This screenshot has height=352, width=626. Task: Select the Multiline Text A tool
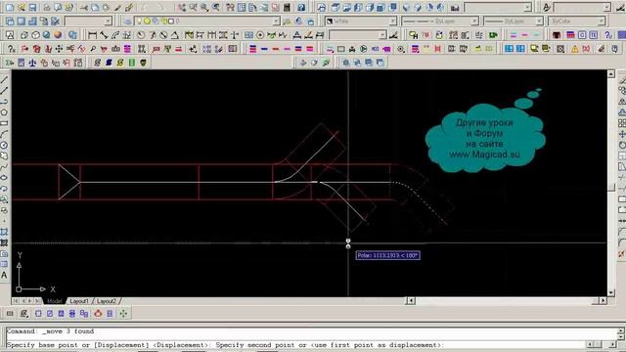(4, 275)
